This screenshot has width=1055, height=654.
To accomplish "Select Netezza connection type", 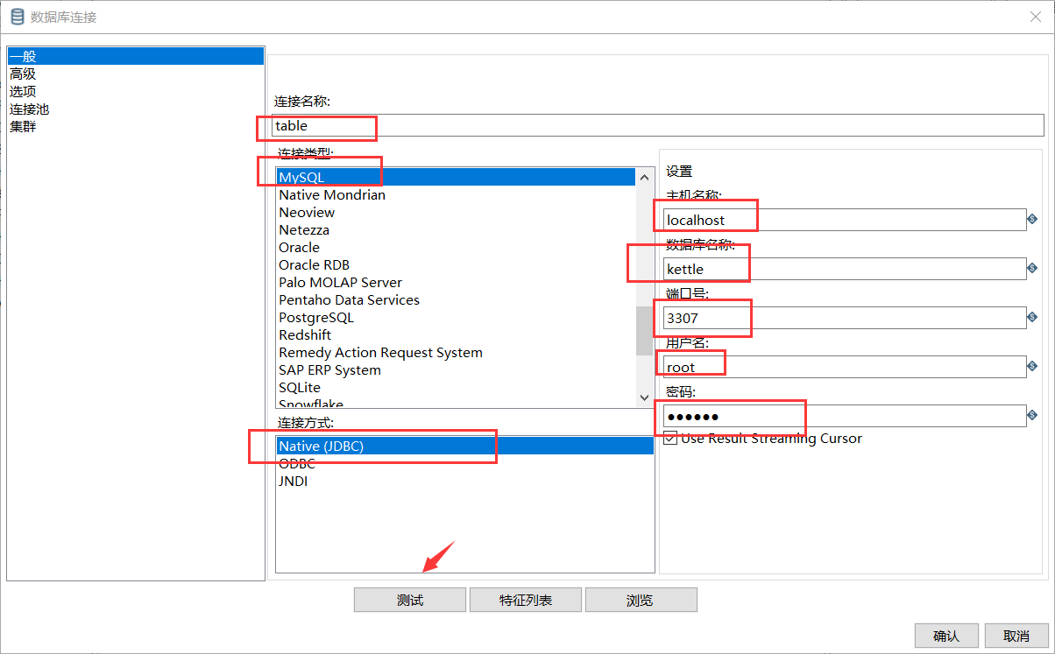I will 456,229.
